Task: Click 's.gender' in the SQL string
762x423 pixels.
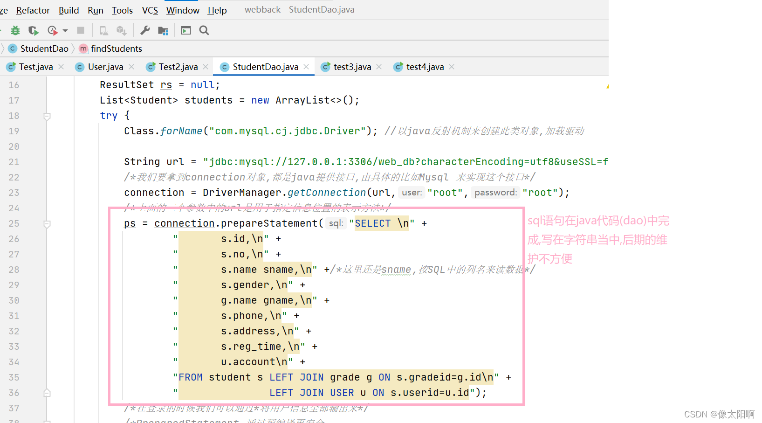Action: (245, 285)
